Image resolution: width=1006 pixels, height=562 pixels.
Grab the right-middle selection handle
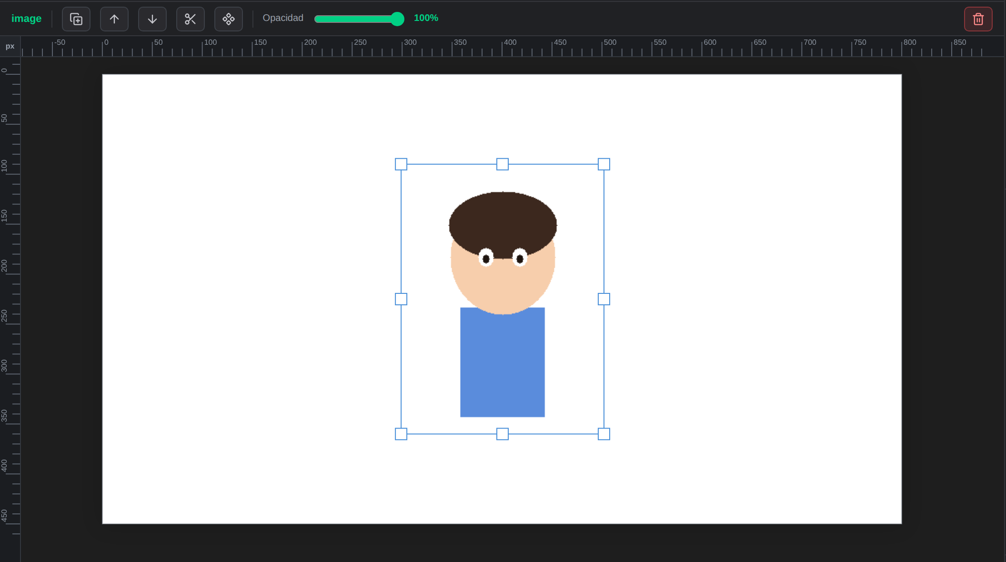604,299
